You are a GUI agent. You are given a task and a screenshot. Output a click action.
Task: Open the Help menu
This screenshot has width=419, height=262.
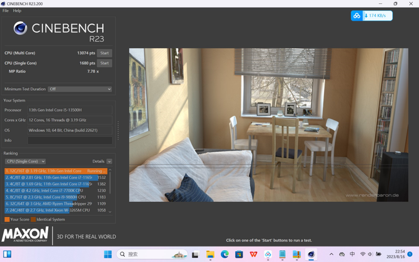click(17, 11)
